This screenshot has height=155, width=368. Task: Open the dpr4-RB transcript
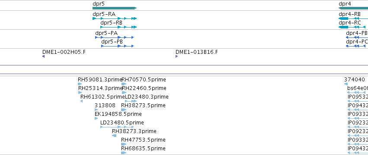pyautogui.click(x=353, y=19)
